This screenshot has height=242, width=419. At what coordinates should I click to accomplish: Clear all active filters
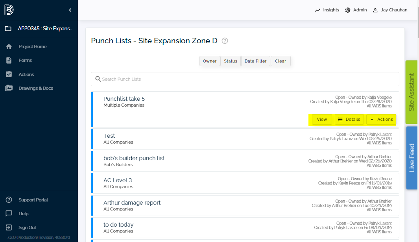[281, 61]
